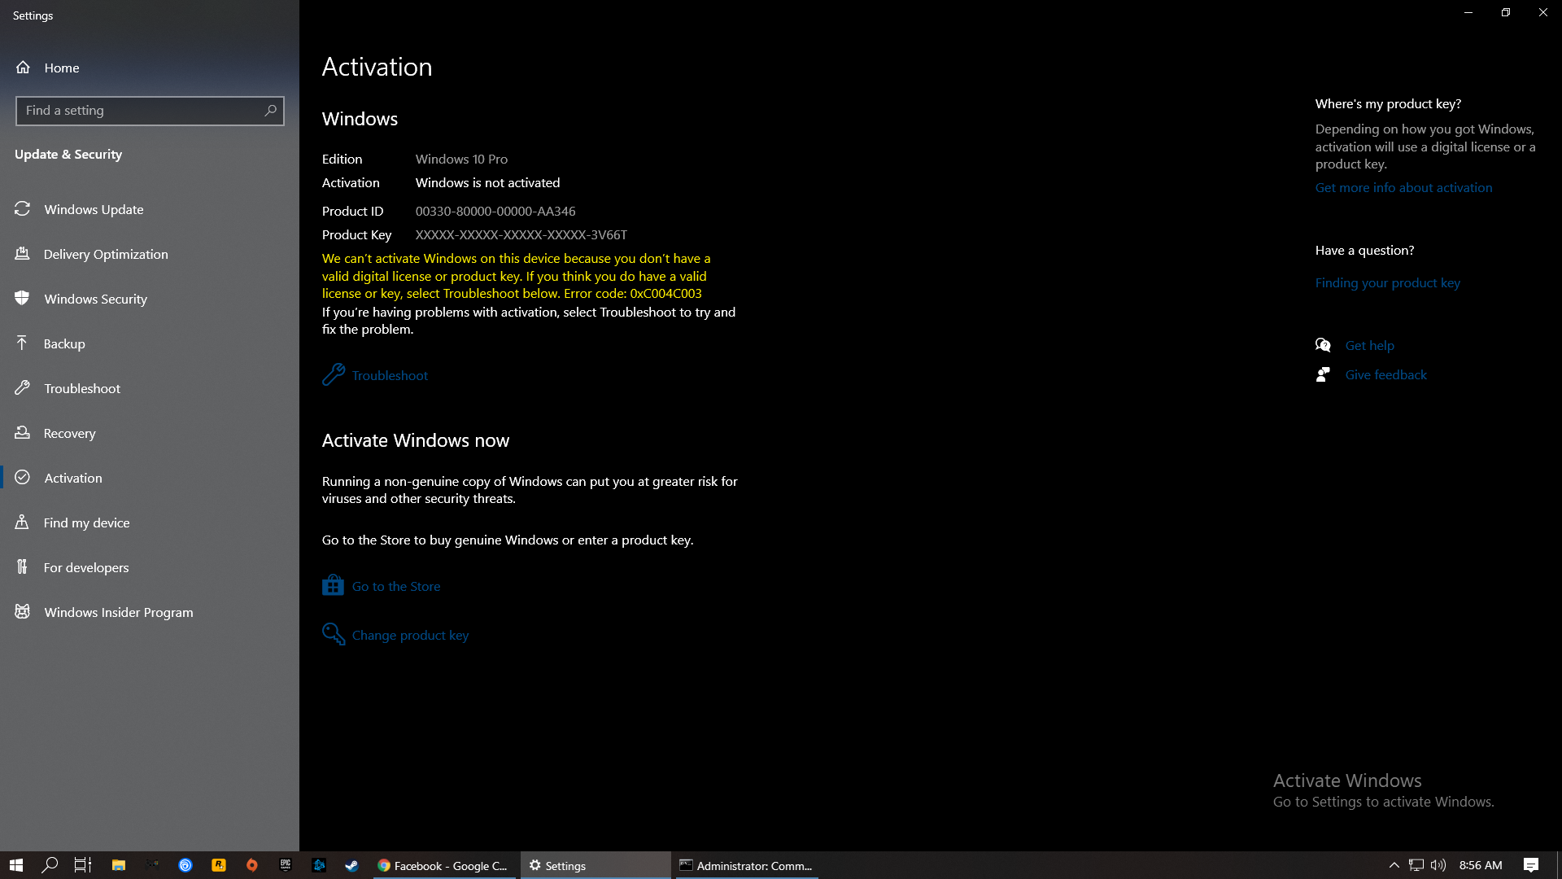Click the Product Key ending 3V66T
1562x879 pixels.
(521, 234)
